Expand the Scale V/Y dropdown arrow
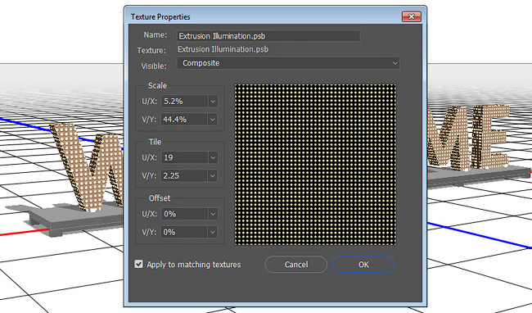This screenshot has height=313, width=532. click(x=213, y=120)
